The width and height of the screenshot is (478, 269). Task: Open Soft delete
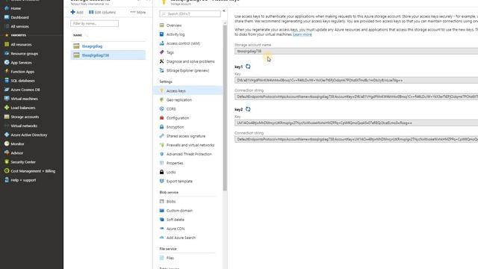pyautogui.click(x=175, y=220)
